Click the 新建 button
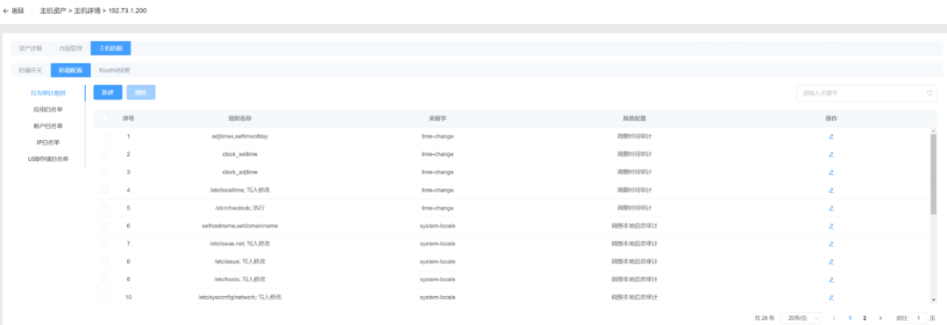Viewport: 947px width, 325px height. [108, 92]
